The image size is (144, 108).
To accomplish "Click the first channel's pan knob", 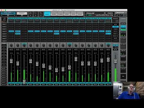I will 11,45.
